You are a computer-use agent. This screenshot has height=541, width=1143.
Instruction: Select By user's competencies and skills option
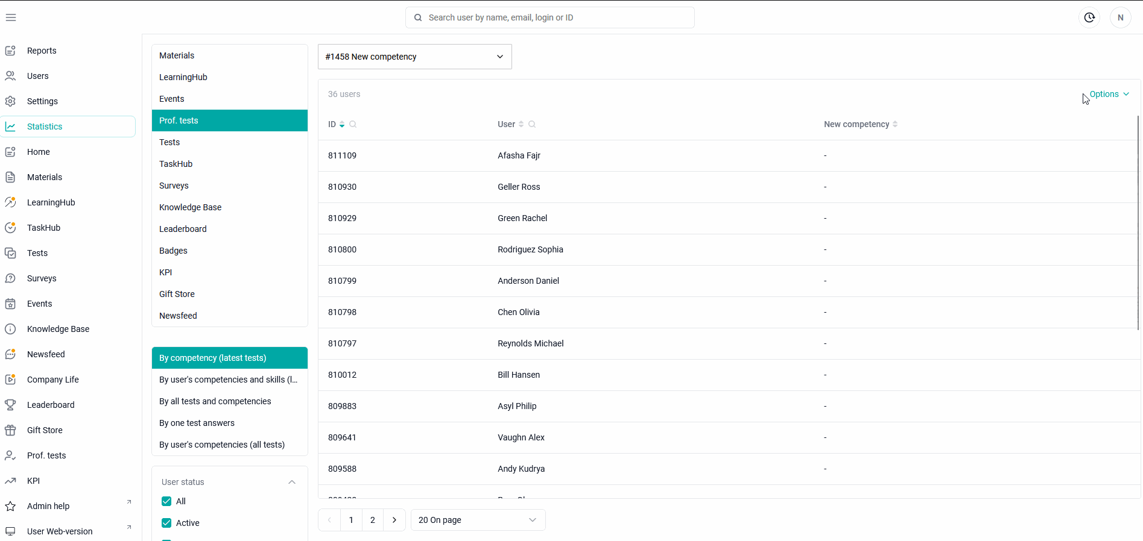230,380
